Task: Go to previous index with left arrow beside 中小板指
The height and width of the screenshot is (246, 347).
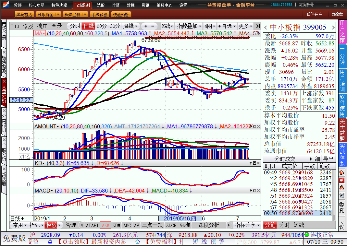Action: tap(266, 28)
